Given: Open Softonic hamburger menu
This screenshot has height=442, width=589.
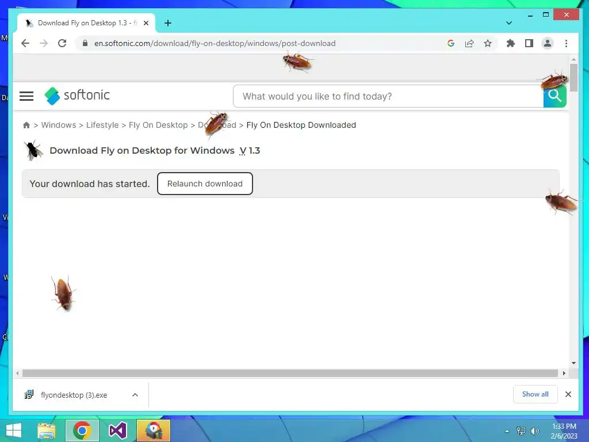Looking at the screenshot, I should pyautogui.click(x=26, y=96).
